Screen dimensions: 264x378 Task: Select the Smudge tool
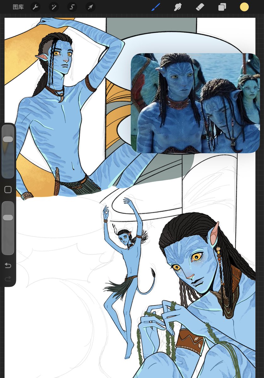178,7
